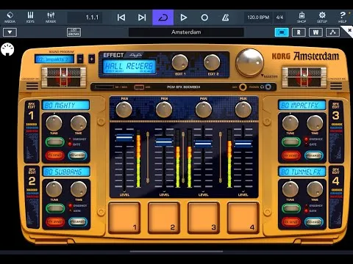
Task: Click the large Master volume knob
Action: pos(249,62)
